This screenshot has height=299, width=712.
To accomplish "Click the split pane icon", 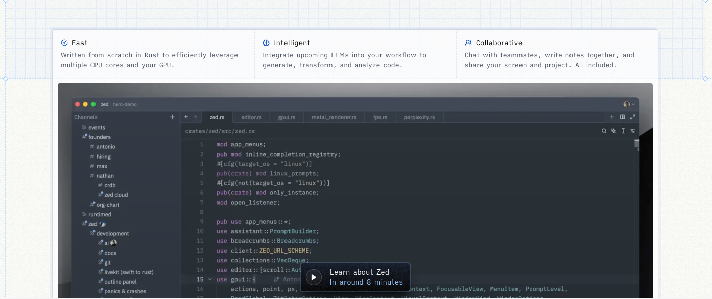I will (x=622, y=117).
